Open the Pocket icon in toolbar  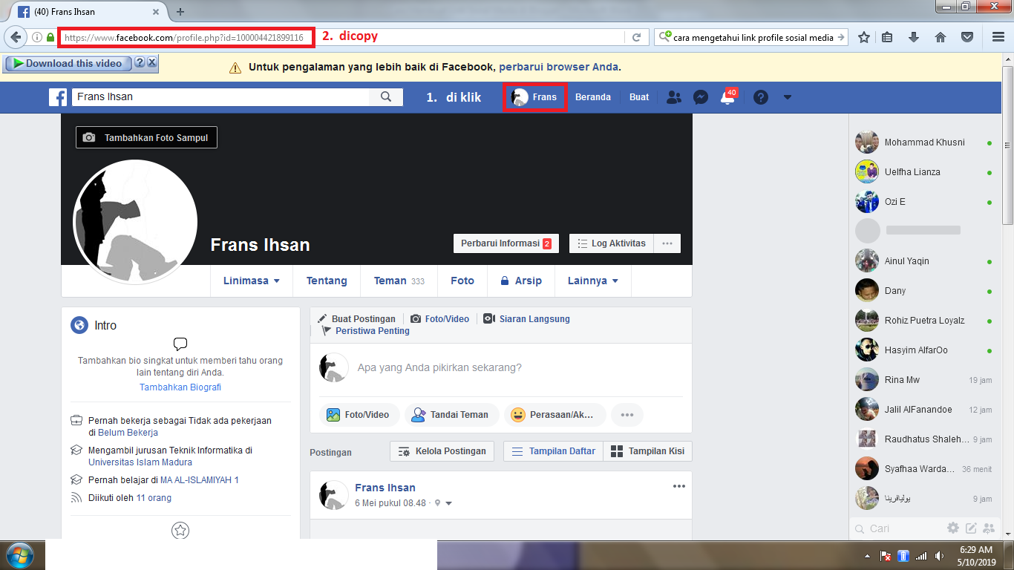[967, 37]
